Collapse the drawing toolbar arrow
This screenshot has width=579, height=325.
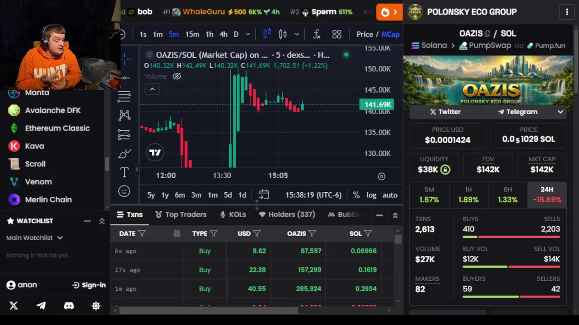[137, 169]
